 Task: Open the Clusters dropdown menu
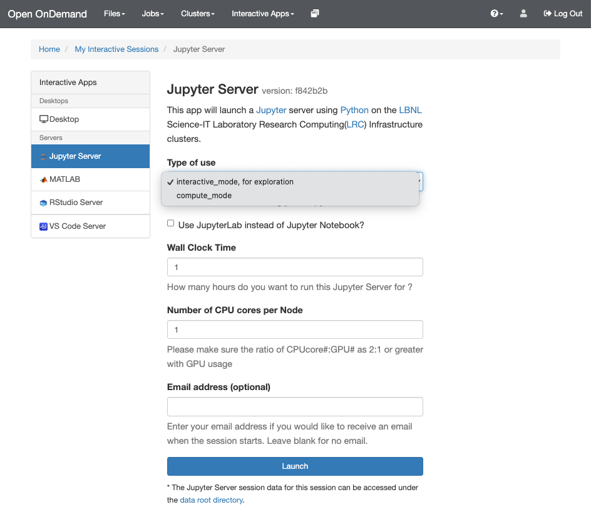pyautogui.click(x=197, y=13)
